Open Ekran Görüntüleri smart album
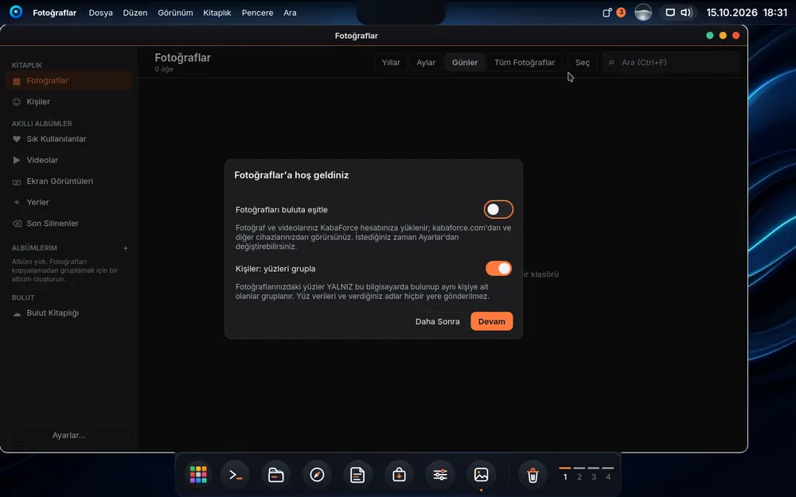Image resolution: width=796 pixels, height=497 pixels. [x=69, y=181]
